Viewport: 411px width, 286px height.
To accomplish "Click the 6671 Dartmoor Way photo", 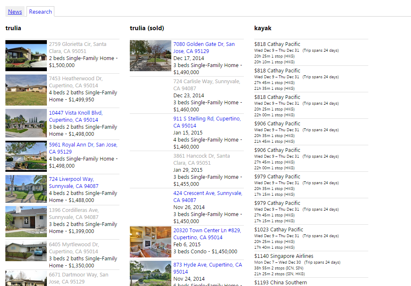I will (x=26, y=279).
